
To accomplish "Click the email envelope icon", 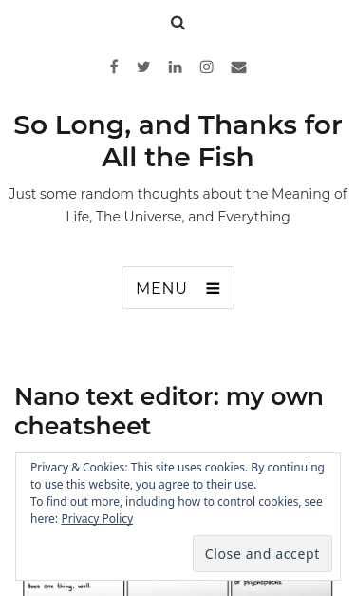I will click(238, 67).
